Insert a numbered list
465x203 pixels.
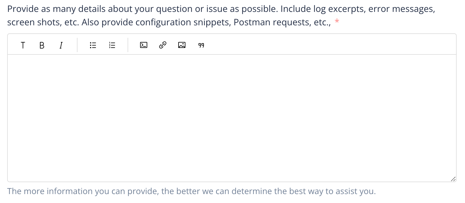point(112,45)
